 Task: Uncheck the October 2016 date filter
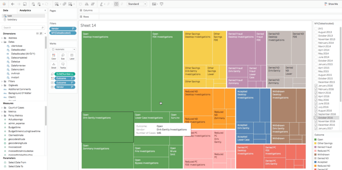[x=316, y=118]
